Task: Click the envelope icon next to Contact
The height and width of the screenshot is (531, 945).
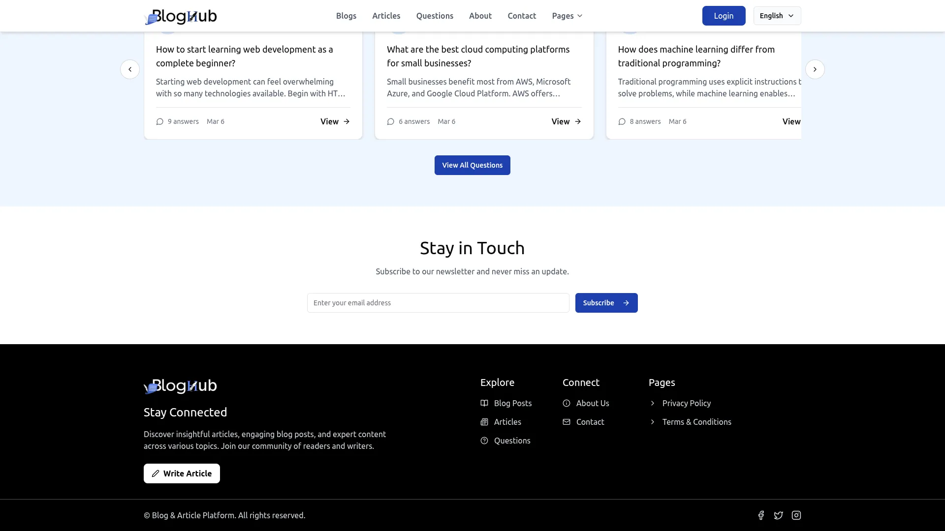Action: point(566,422)
